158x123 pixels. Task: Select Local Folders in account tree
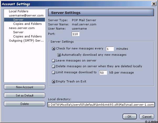(19, 11)
